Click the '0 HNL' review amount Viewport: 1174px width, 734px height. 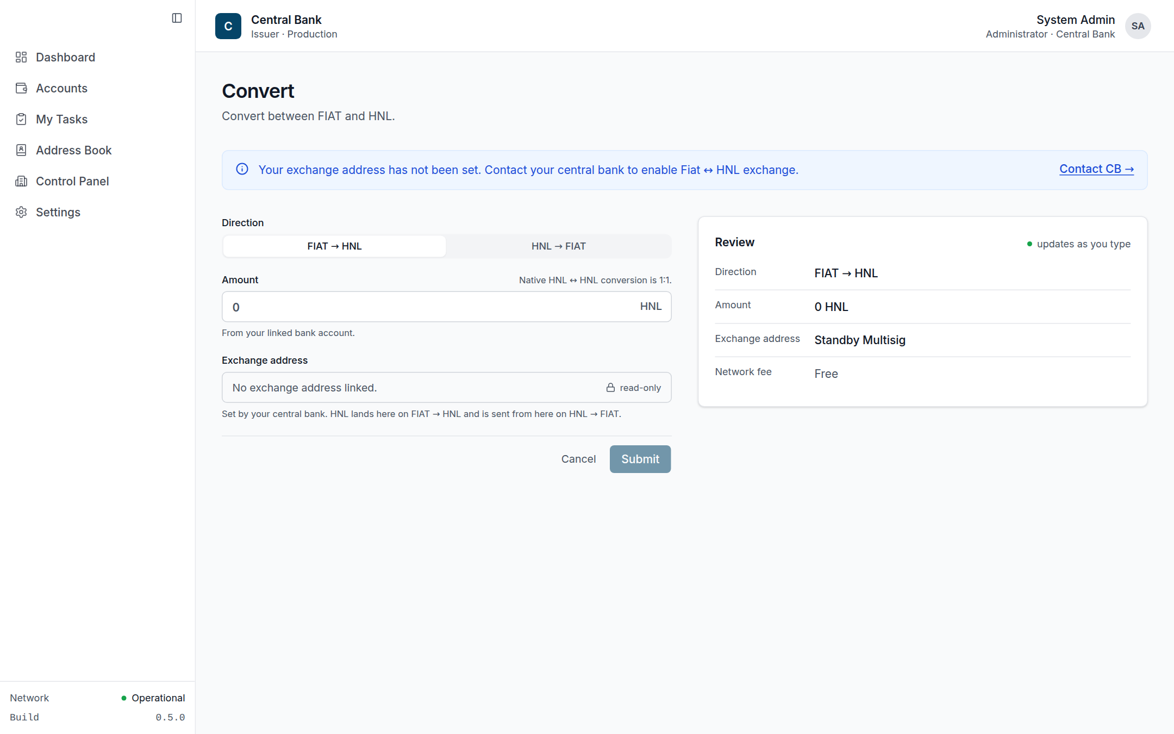coord(831,307)
